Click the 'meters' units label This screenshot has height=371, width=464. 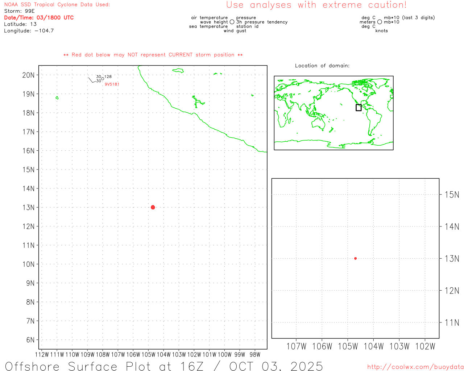pyautogui.click(x=368, y=22)
